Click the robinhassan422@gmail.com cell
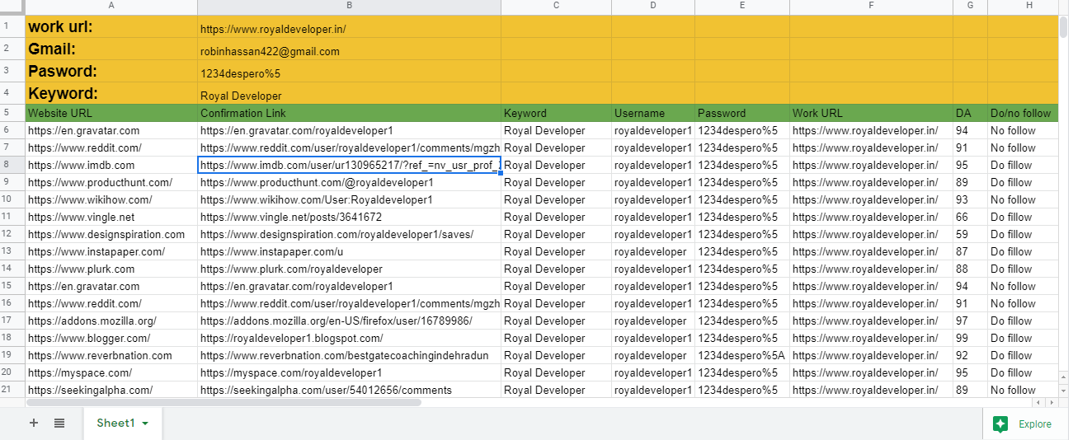Screen dimensions: 1073x440 (x=349, y=51)
